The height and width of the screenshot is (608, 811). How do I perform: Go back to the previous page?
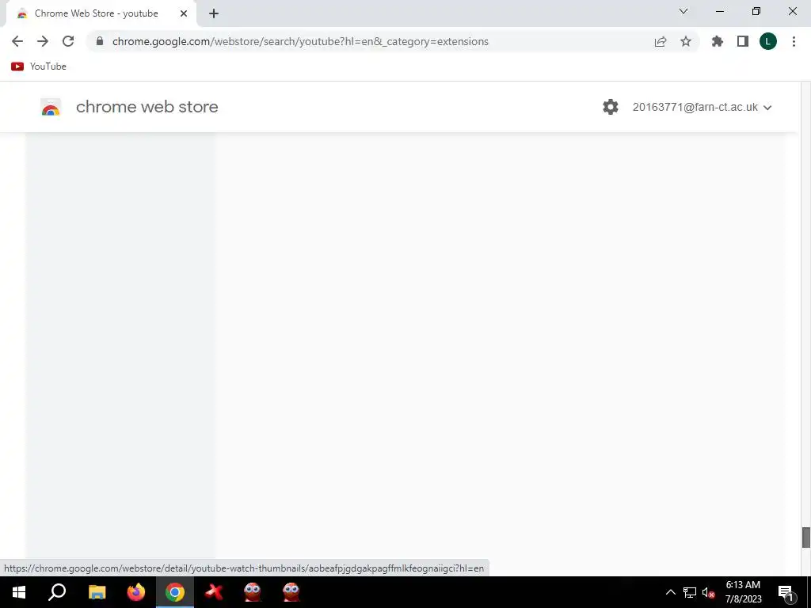(x=17, y=41)
